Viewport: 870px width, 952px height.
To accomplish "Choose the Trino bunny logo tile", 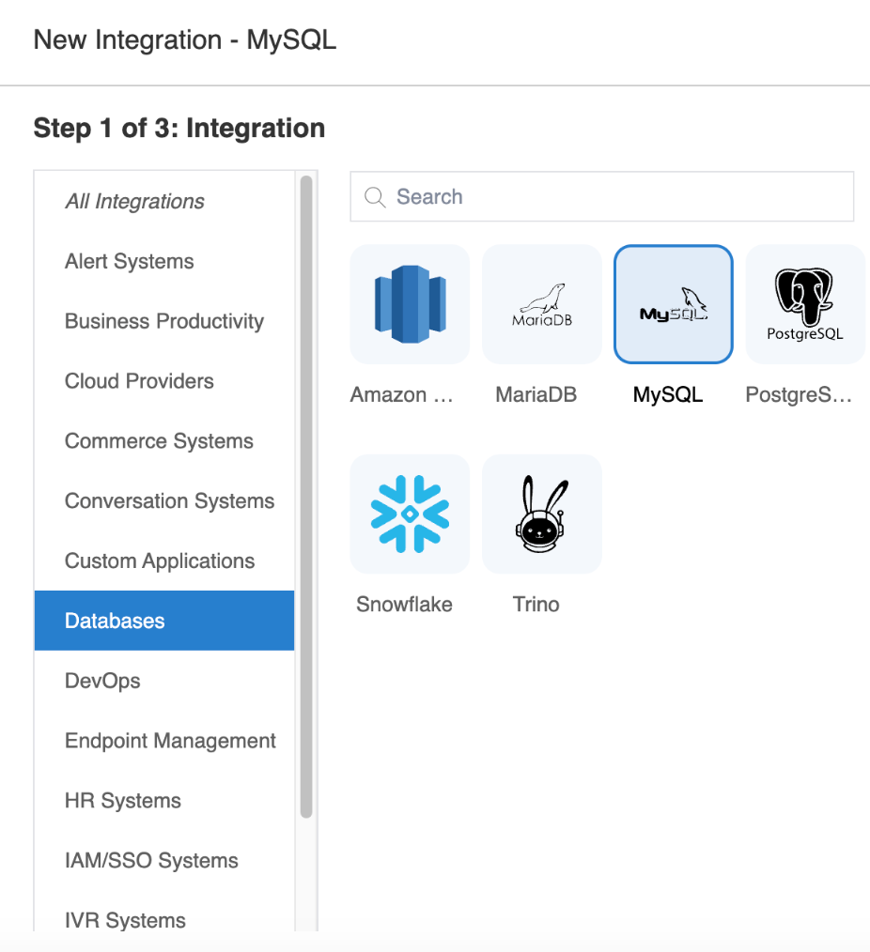I will 542,514.
